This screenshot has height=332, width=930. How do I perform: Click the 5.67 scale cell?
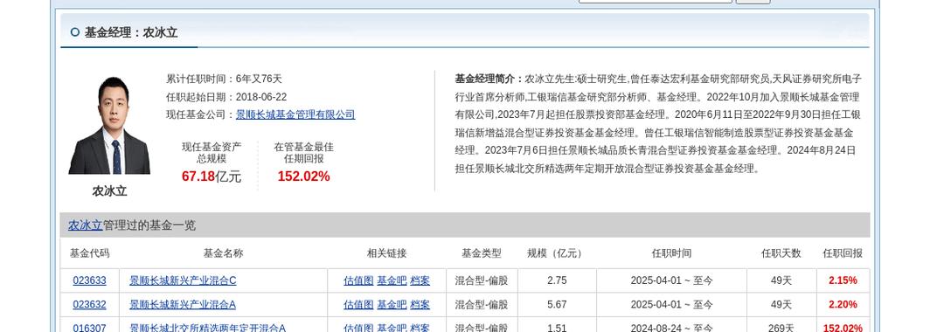tap(557, 305)
